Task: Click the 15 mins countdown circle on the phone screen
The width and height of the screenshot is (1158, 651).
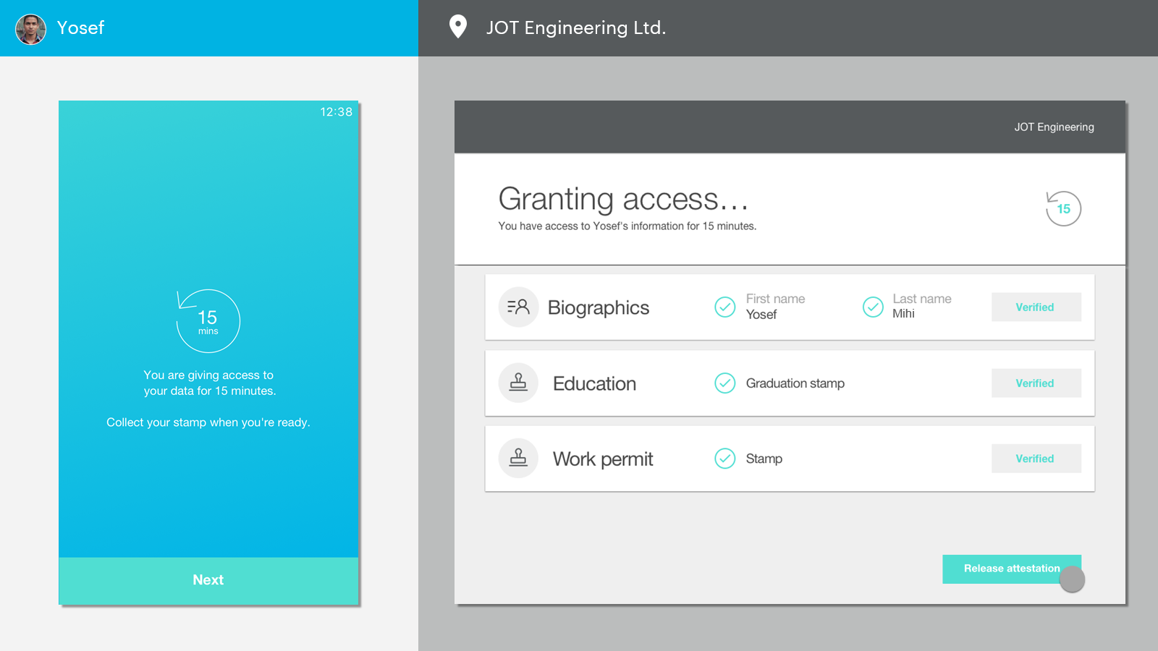Action: (208, 320)
